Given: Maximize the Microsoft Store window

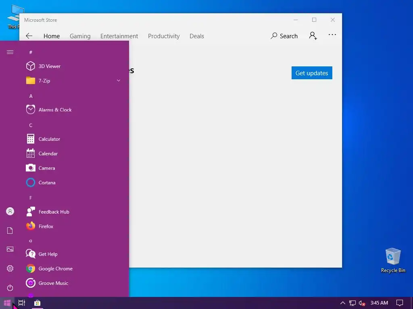Looking at the screenshot, I should point(314,20).
